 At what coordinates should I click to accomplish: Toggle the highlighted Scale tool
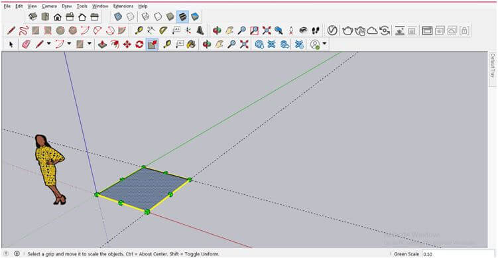[x=152, y=44]
